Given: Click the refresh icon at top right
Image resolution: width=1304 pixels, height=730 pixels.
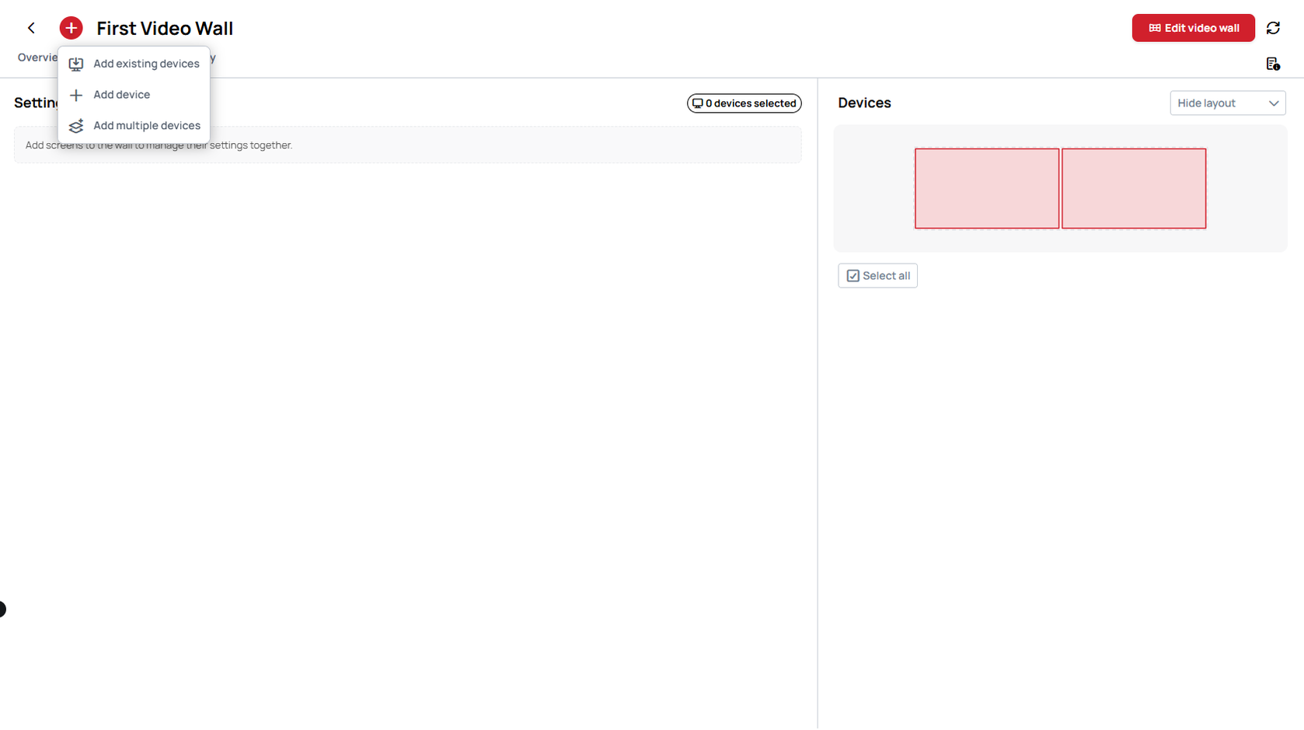Looking at the screenshot, I should coord(1273,28).
